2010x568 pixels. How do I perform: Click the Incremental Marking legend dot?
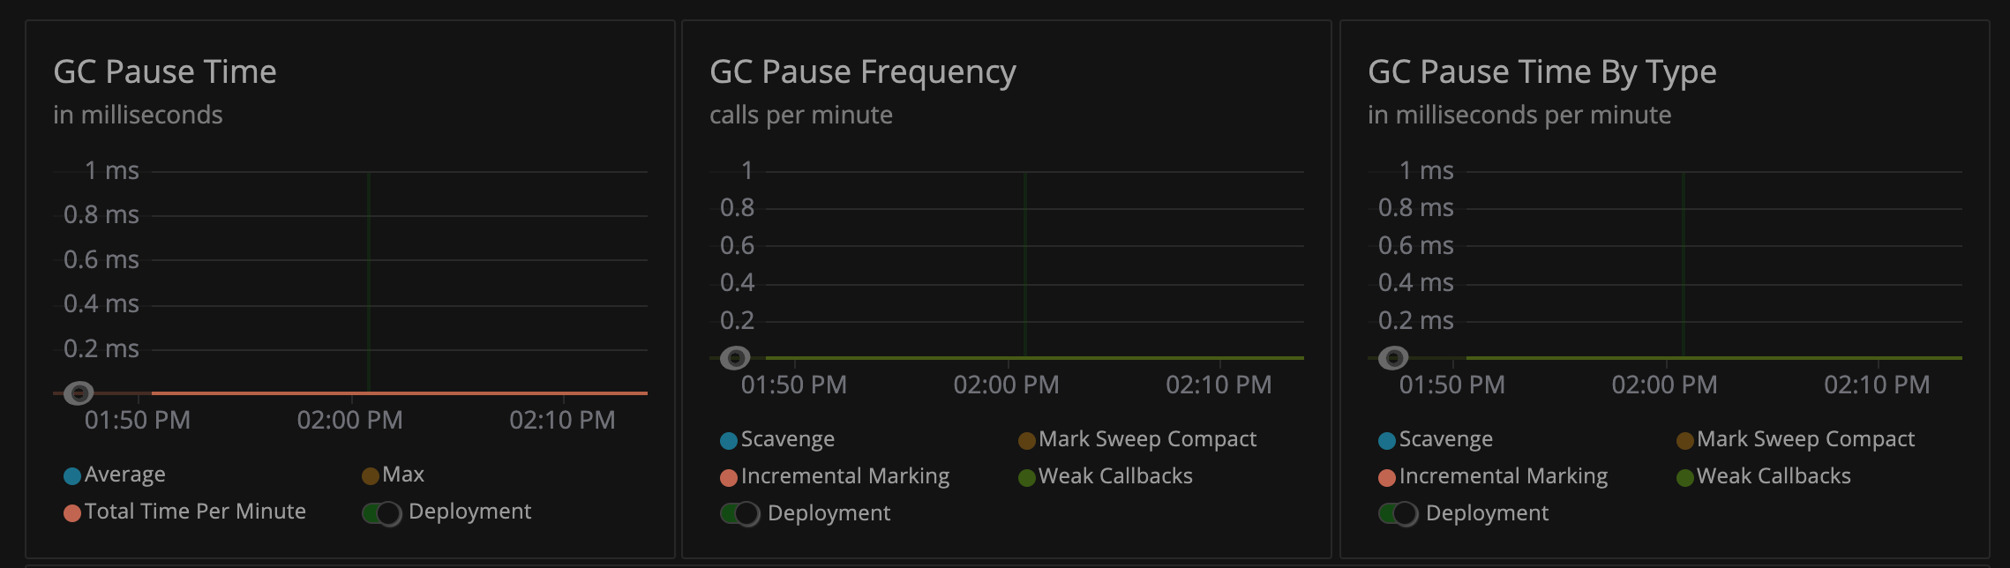(x=729, y=476)
